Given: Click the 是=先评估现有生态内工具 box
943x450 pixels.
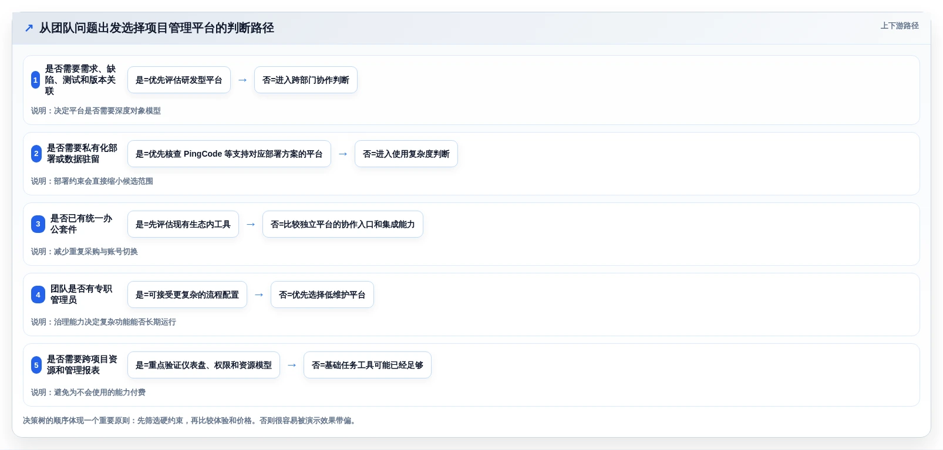Looking at the screenshot, I should point(183,224).
